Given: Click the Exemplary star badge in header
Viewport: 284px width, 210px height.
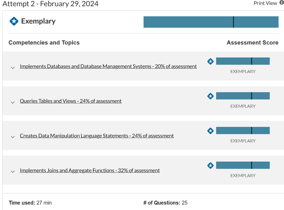Looking at the screenshot, I should pos(14,21).
